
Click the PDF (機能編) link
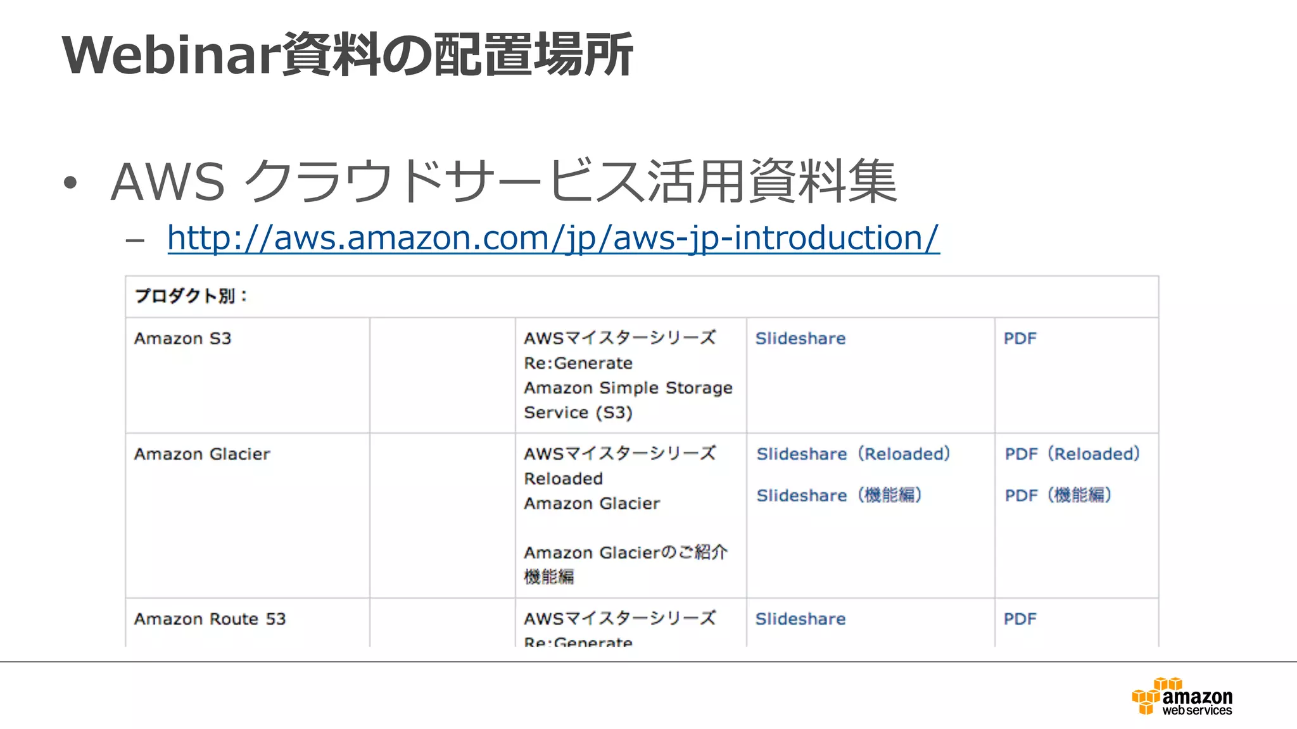pyautogui.click(x=1058, y=495)
